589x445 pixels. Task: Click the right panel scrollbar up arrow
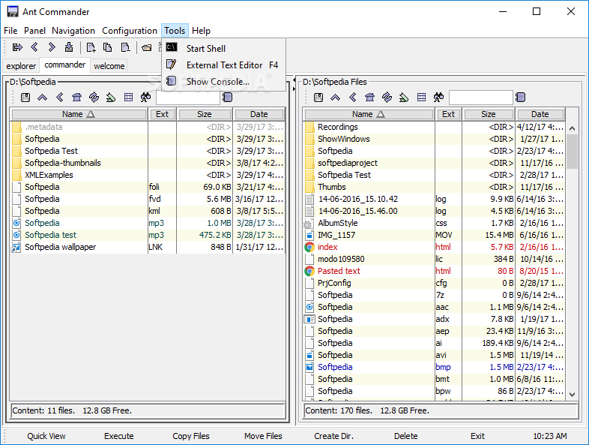pyautogui.click(x=572, y=128)
